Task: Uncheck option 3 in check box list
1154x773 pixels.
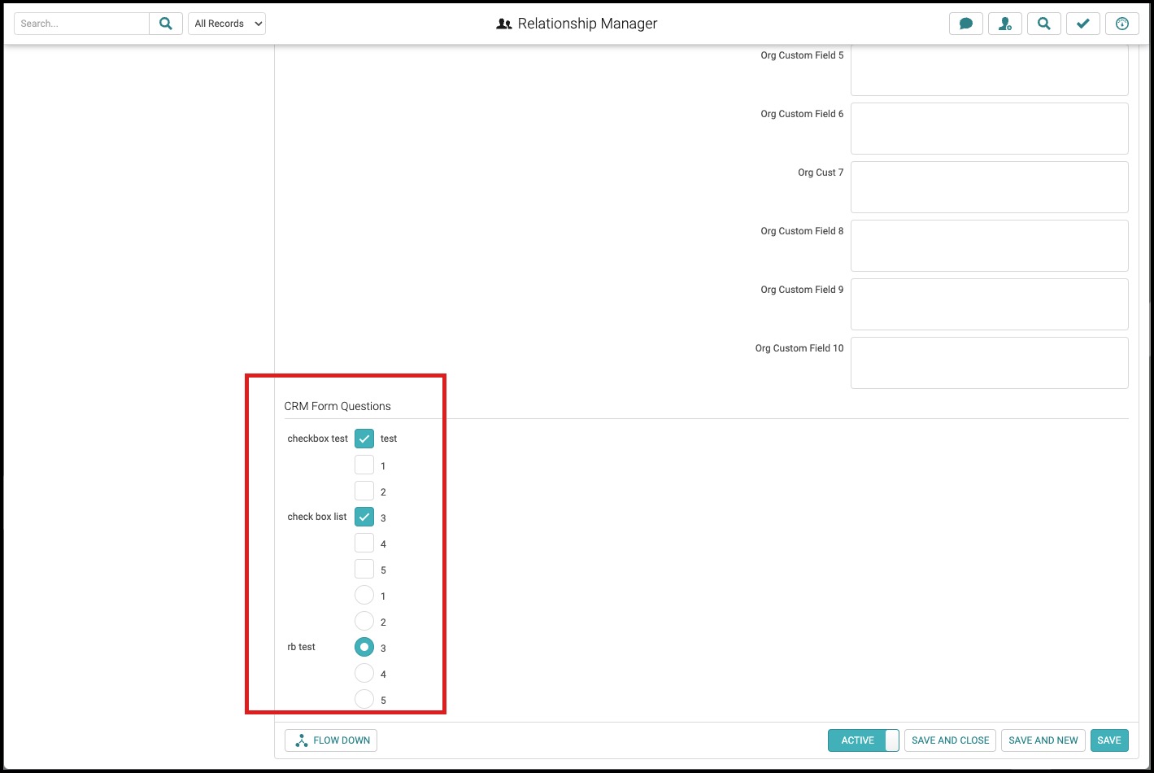Action: 364,517
